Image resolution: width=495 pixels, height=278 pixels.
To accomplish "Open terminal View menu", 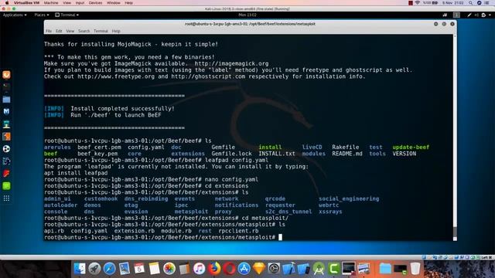I will pyautogui.click(x=70, y=31).
